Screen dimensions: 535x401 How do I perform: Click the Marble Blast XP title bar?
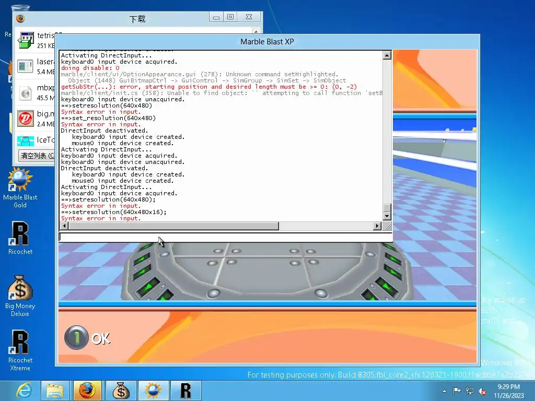tap(267, 42)
